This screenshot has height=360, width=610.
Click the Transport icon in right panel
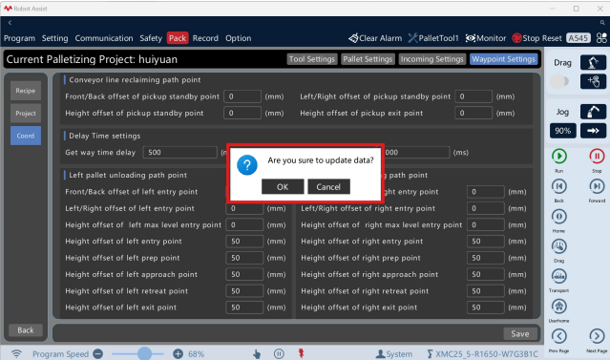tap(559, 276)
